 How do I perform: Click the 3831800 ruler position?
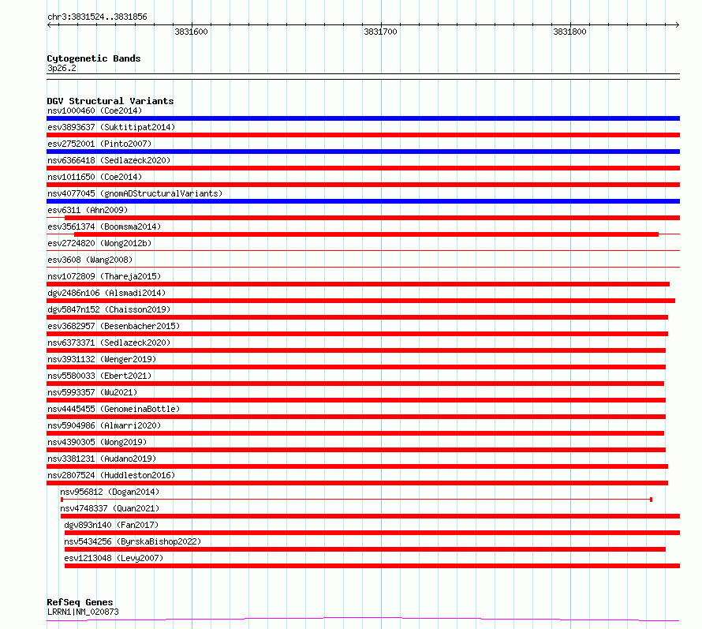569,32
